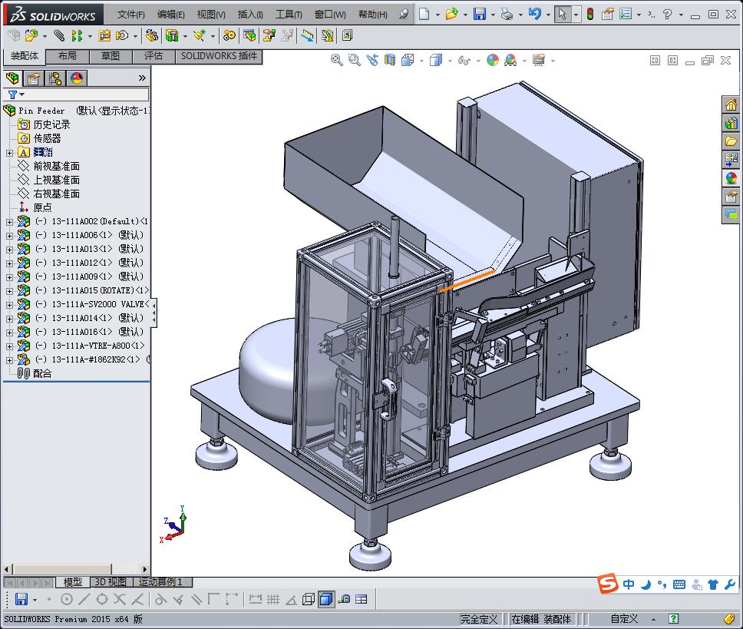Expand the 13-111A-VTRE-A800<1> component
Viewport: 743px width, 629px height.
click(9, 346)
